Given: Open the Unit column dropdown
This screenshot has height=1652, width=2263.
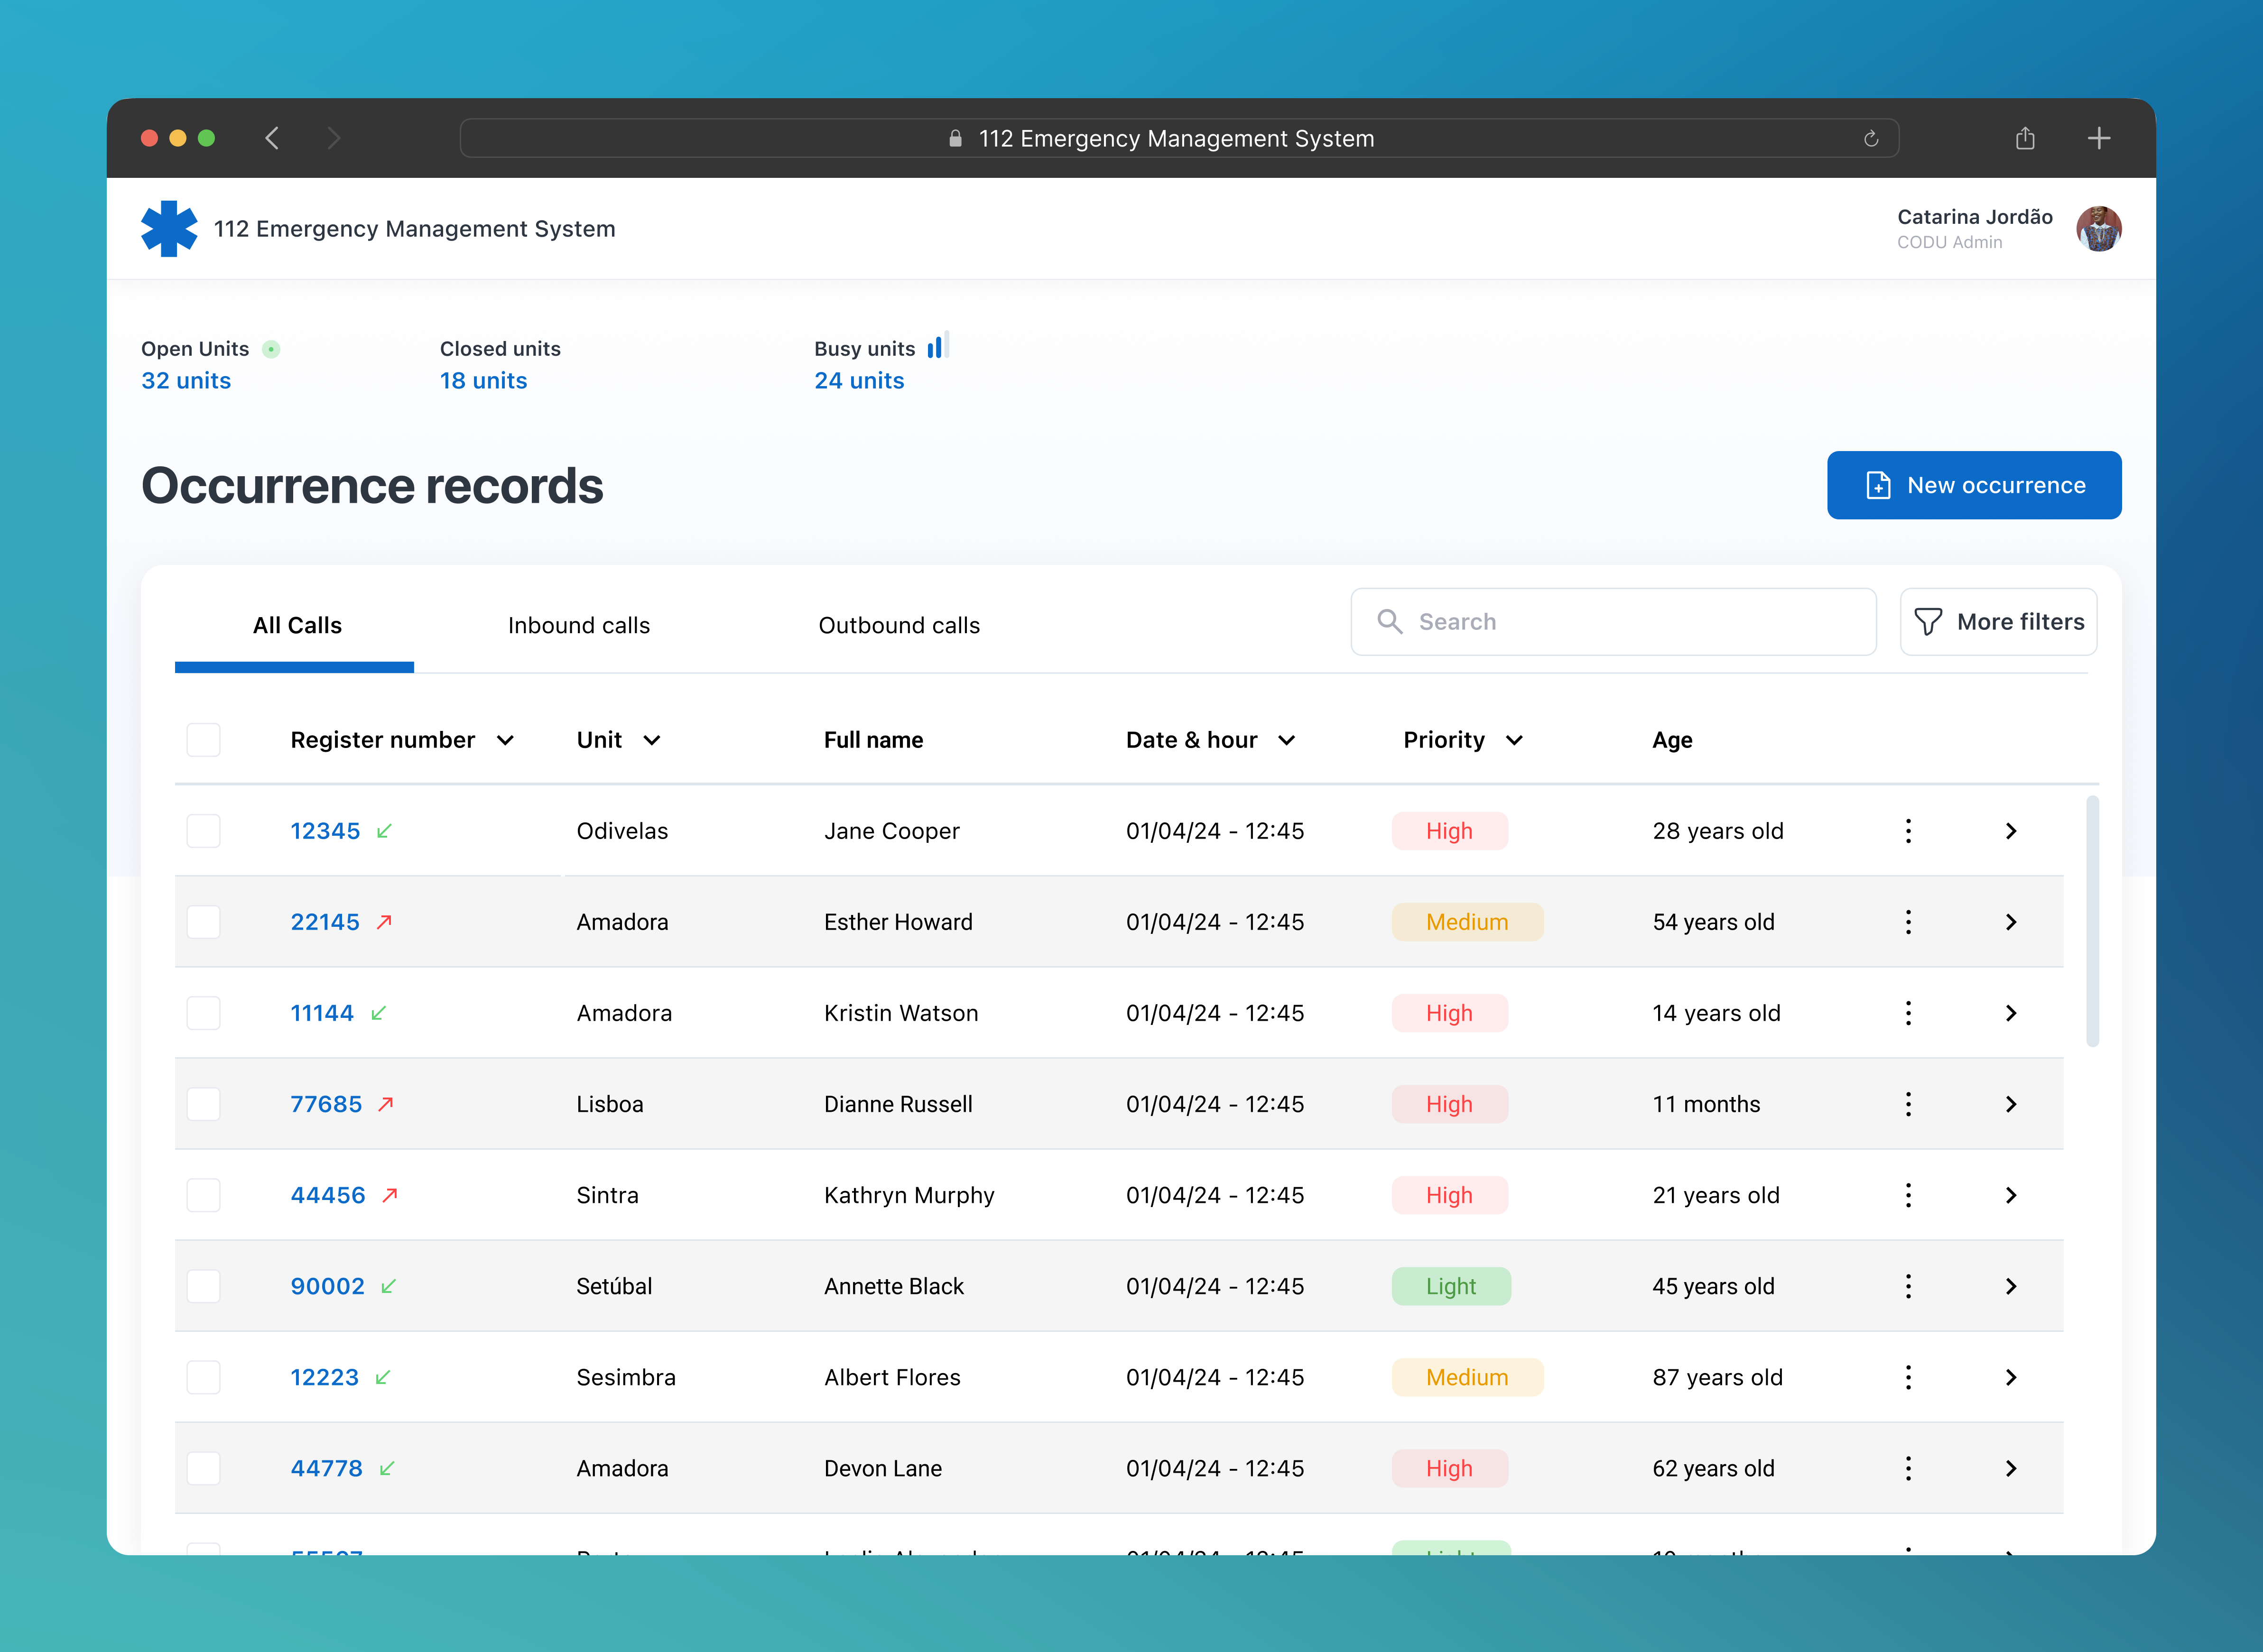Looking at the screenshot, I should (x=652, y=740).
